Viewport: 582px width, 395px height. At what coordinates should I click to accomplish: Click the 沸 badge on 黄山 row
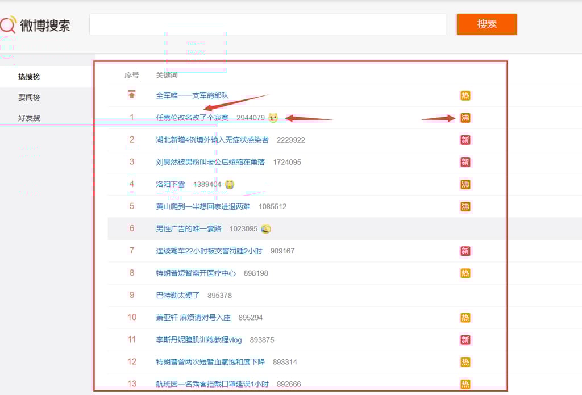pos(465,207)
